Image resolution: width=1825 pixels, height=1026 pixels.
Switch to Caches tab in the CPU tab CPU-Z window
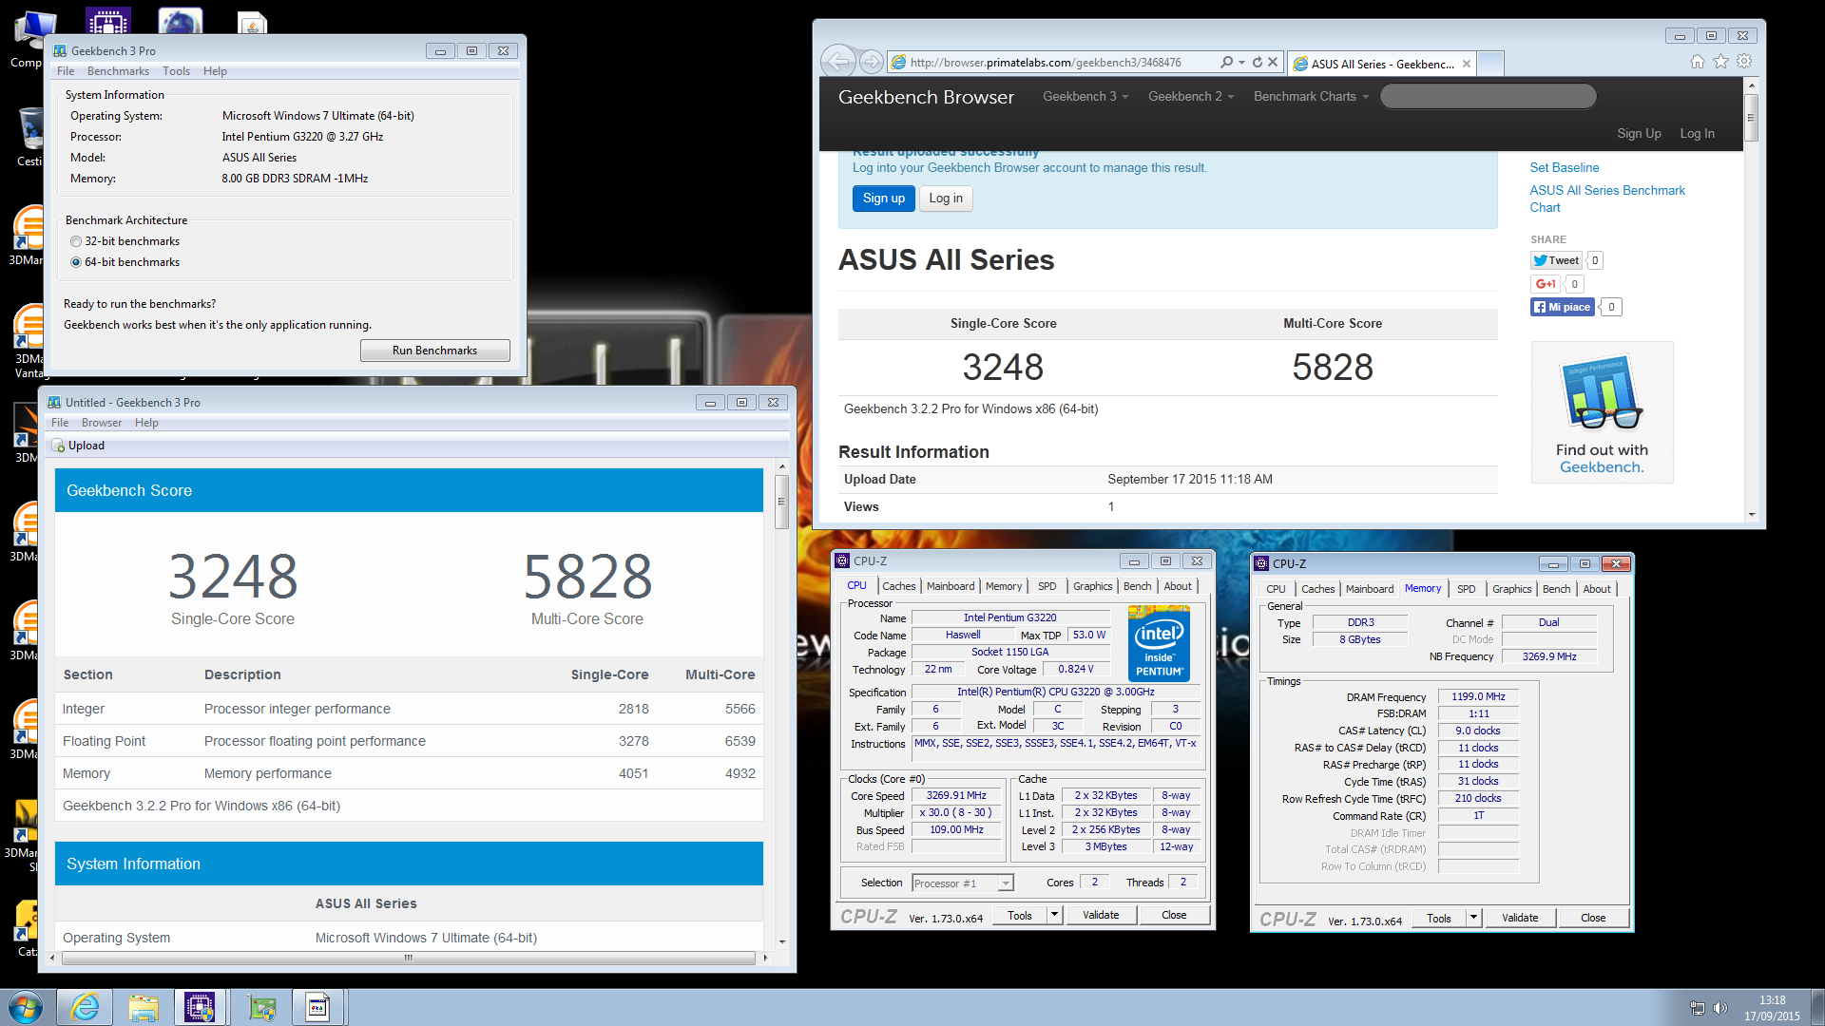pyautogui.click(x=898, y=586)
